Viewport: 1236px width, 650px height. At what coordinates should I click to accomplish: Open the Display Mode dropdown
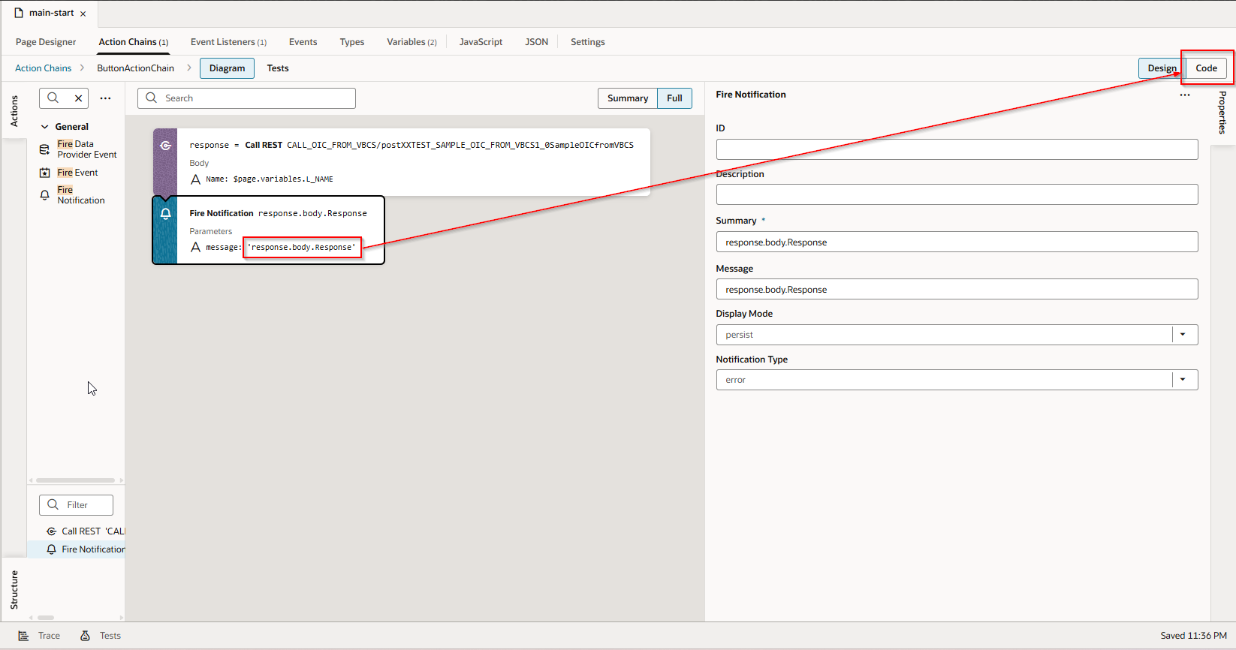[x=1183, y=335]
